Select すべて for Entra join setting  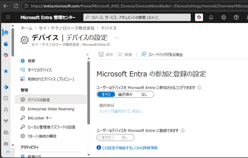[106, 94]
